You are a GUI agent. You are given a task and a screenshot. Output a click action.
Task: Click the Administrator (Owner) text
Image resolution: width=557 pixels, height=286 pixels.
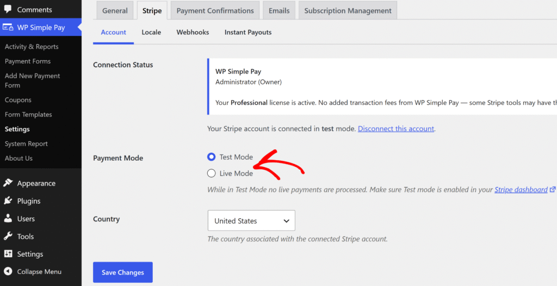tap(249, 82)
